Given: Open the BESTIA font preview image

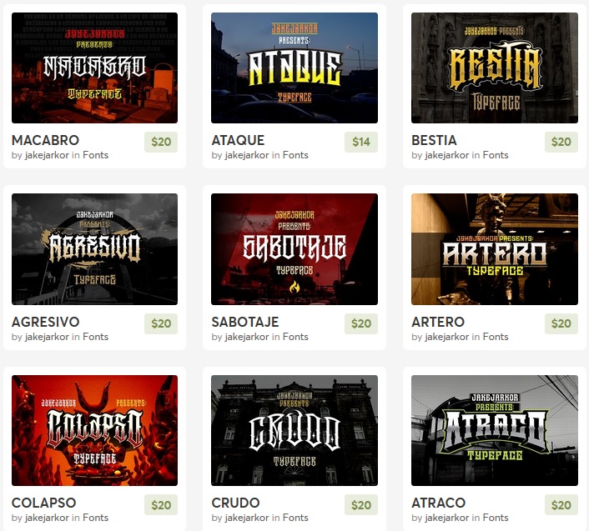Looking at the screenshot, I should coord(495,68).
